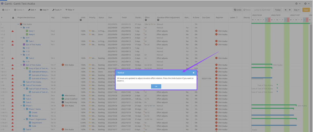Close the Notice dialog with the X
Image resolution: width=313 pixels, height=132 pixels.
[x=193, y=73]
